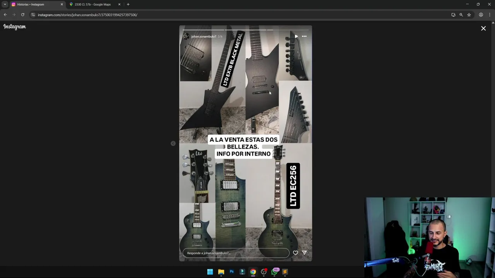Go forward in browser history

(14, 15)
